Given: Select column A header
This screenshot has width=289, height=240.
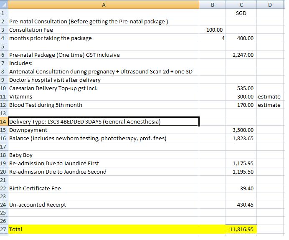Looking at the screenshot, I should (x=104, y=5).
